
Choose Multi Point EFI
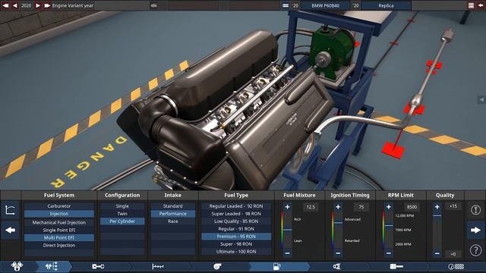59,237
